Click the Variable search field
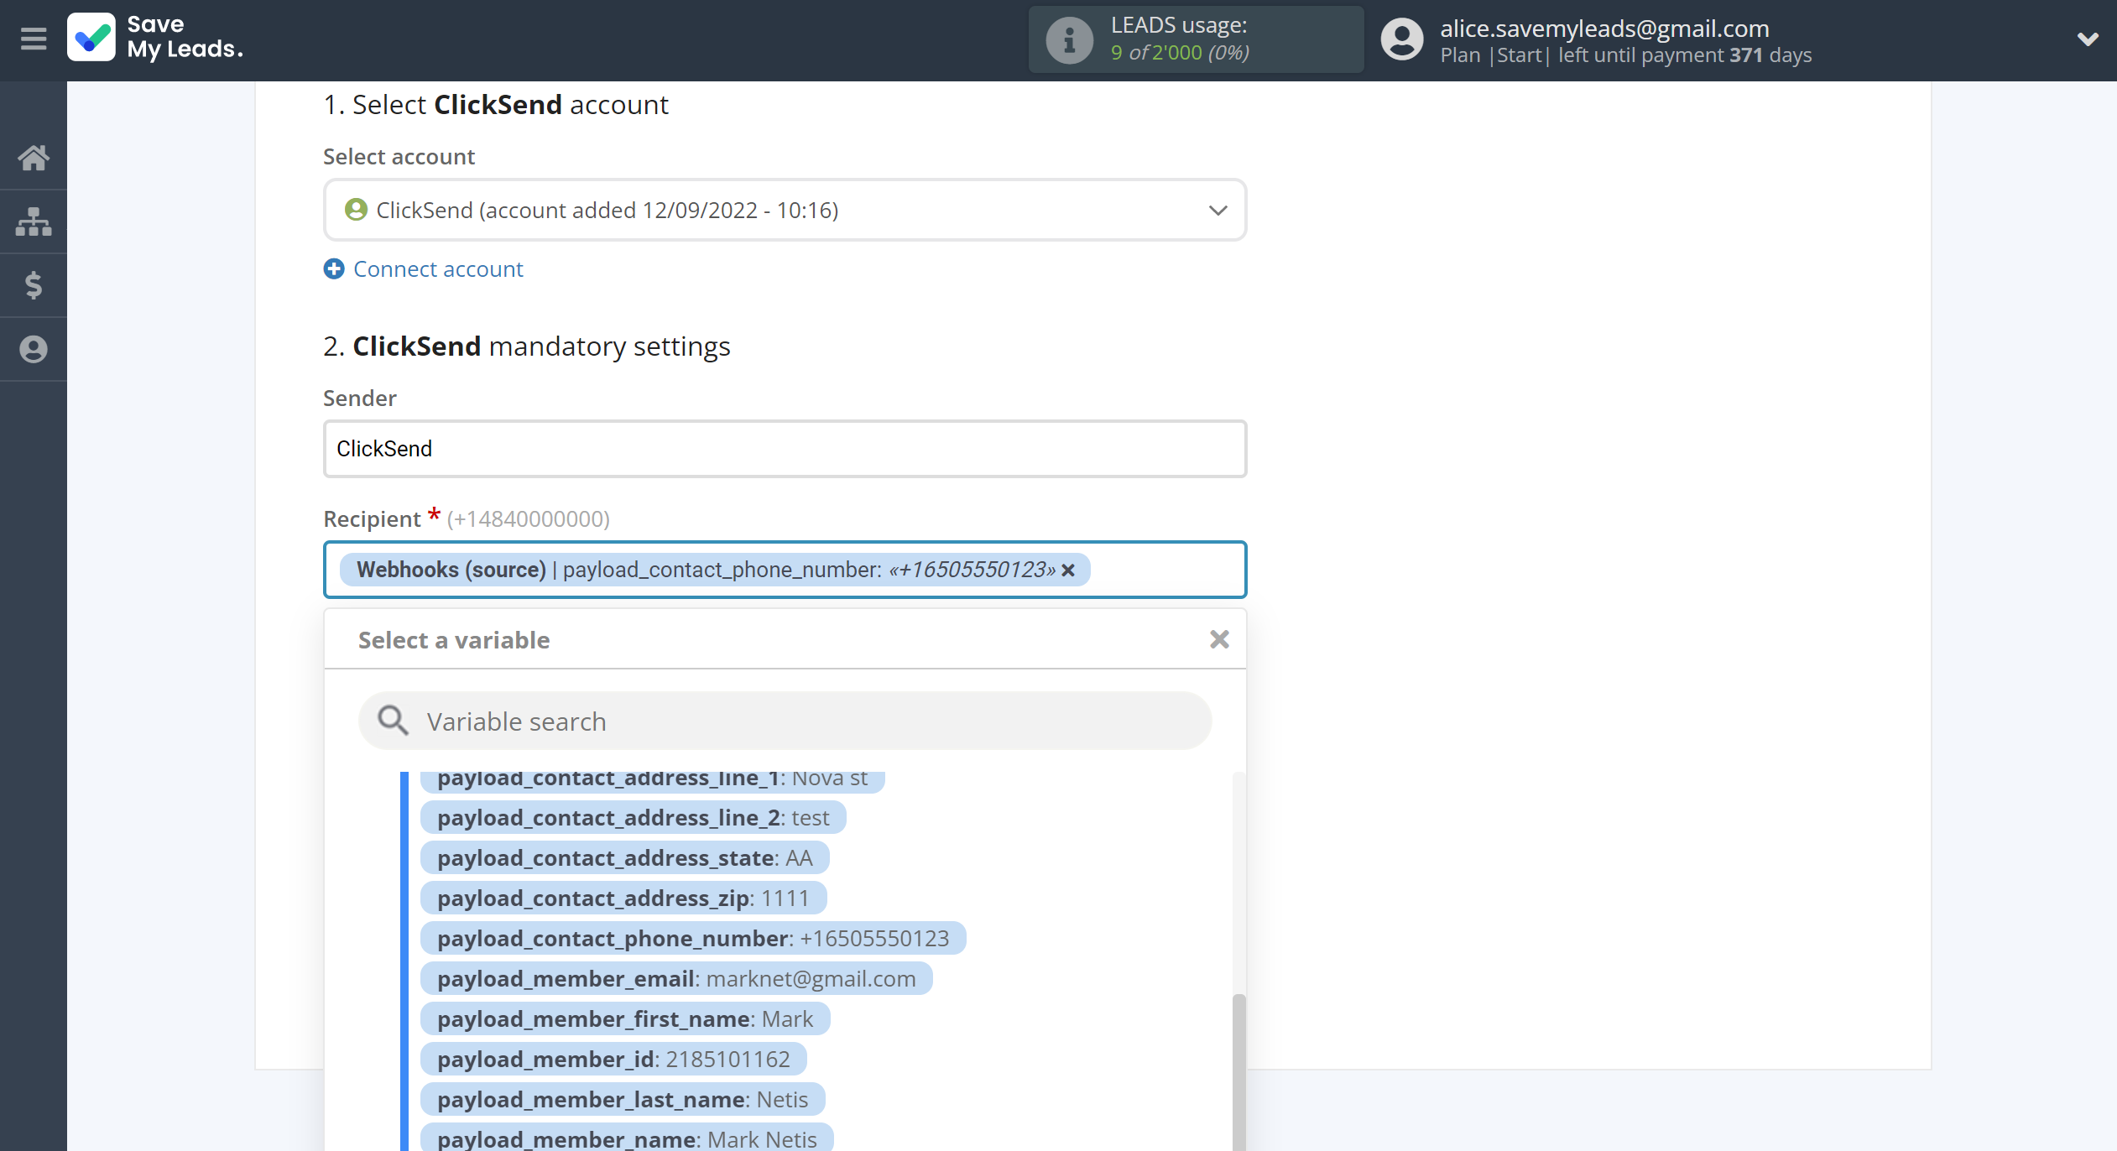2117x1151 pixels. coord(785,721)
